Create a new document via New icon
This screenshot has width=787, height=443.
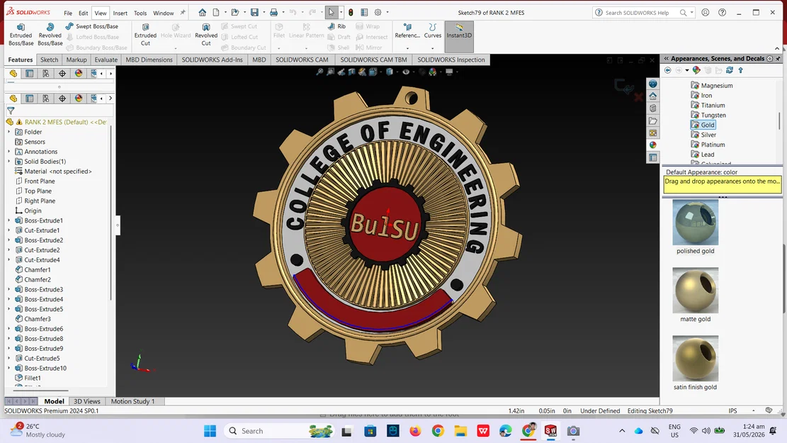point(216,13)
